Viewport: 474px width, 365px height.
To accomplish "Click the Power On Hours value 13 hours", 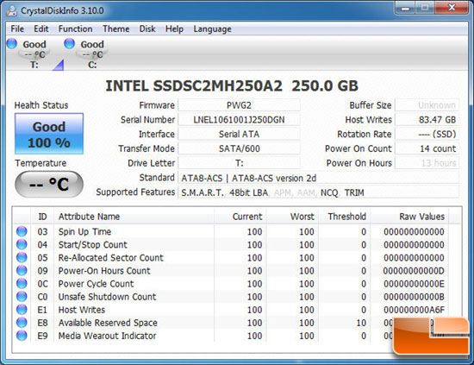I will pyautogui.click(x=427, y=163).
